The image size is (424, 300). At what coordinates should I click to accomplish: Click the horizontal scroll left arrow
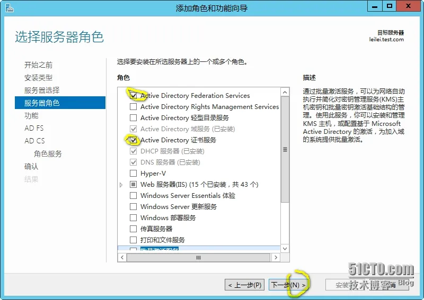coord(122,257)
